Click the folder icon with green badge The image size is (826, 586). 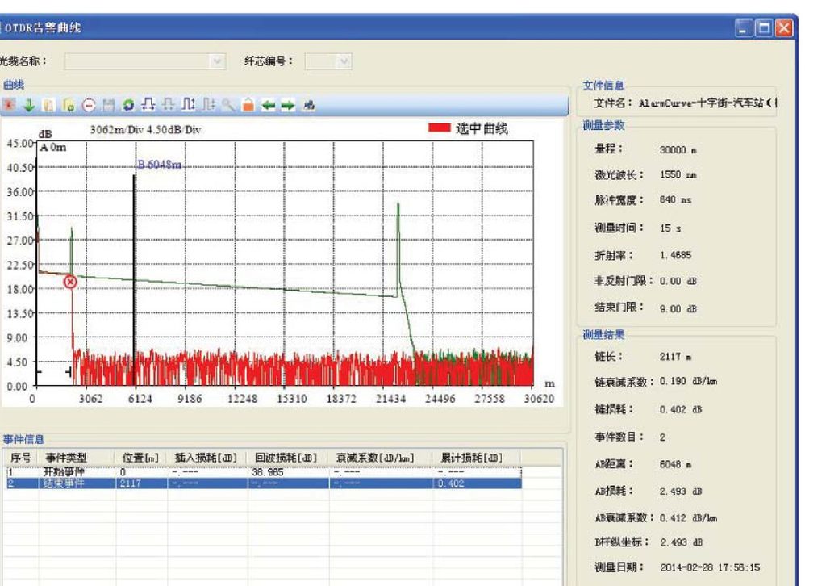click(x=69, y=105)
